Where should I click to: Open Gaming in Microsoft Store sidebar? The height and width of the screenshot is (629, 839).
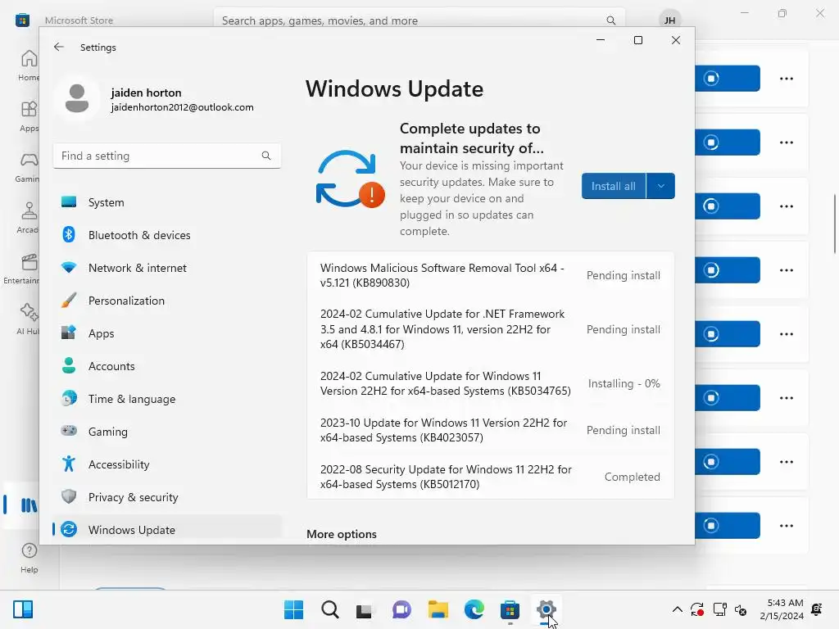point(28,167)
